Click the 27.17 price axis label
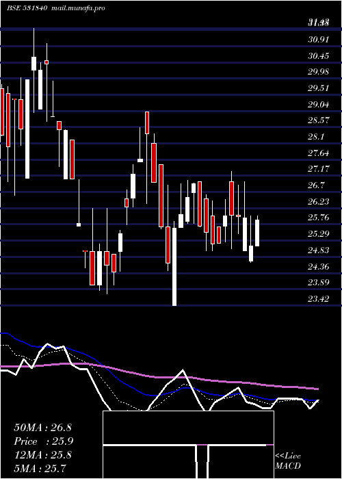This screenshot has width=342, height=479. 319,168
